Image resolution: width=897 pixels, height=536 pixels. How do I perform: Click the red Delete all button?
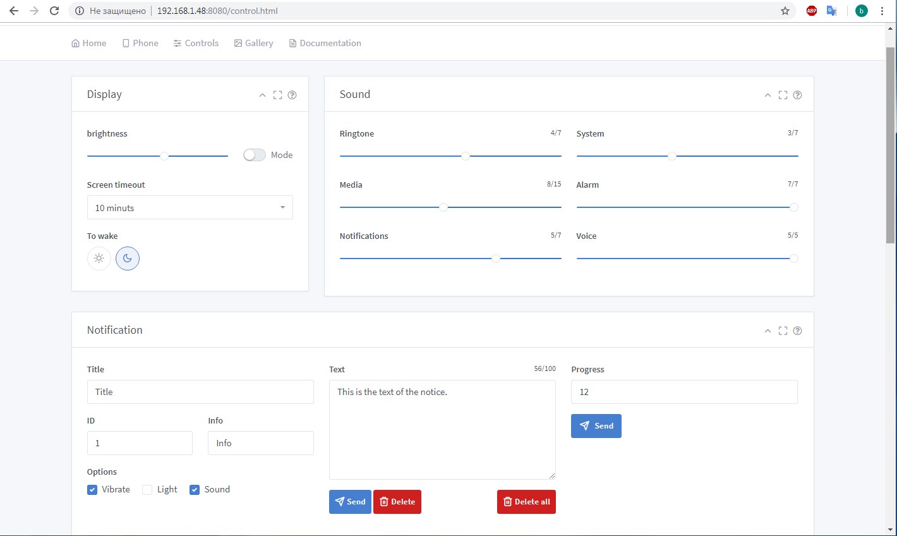526,502
